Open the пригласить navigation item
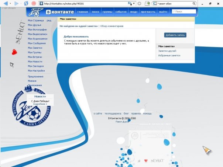 click(x=148, y=12)
